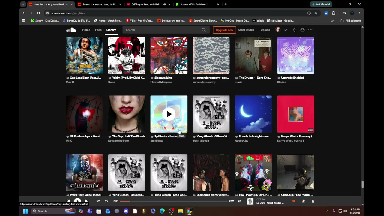Click the Upgrade now button
This screenshot has height=216, width=384.
pyautogui.click(x=224, y=30)
